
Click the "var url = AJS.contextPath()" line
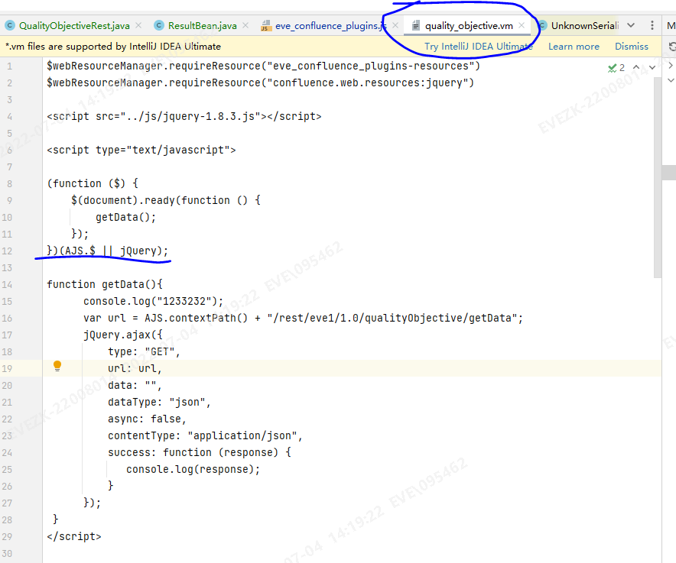(303, 318)
